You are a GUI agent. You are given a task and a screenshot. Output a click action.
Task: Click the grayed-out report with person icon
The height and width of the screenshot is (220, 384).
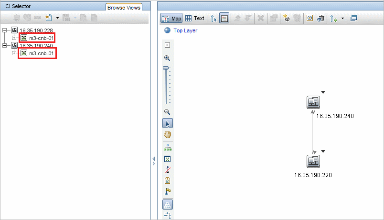pos(84,18)
